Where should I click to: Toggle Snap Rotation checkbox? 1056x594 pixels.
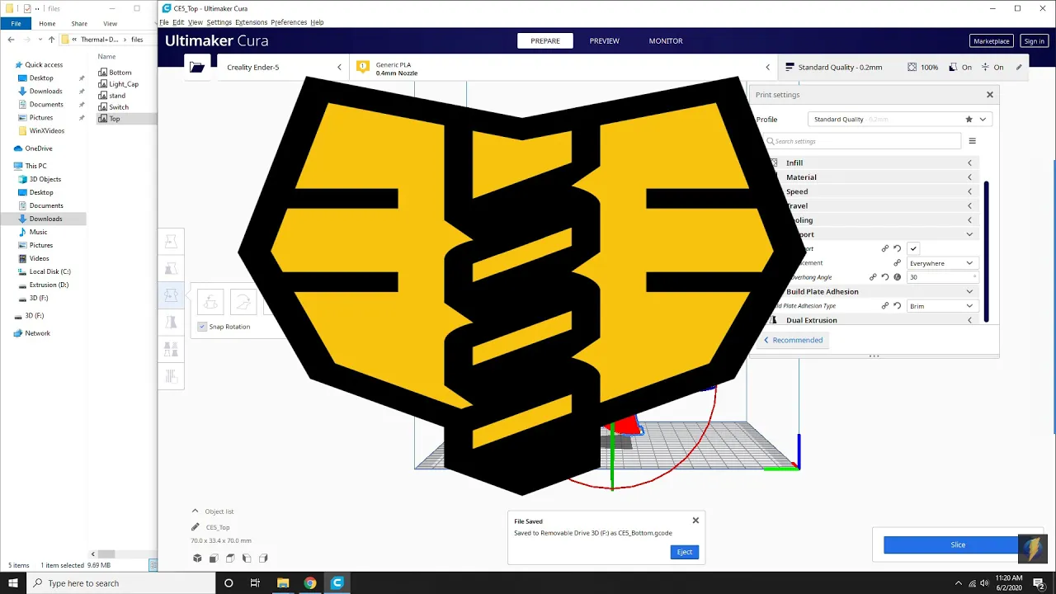tap(202, 327)
